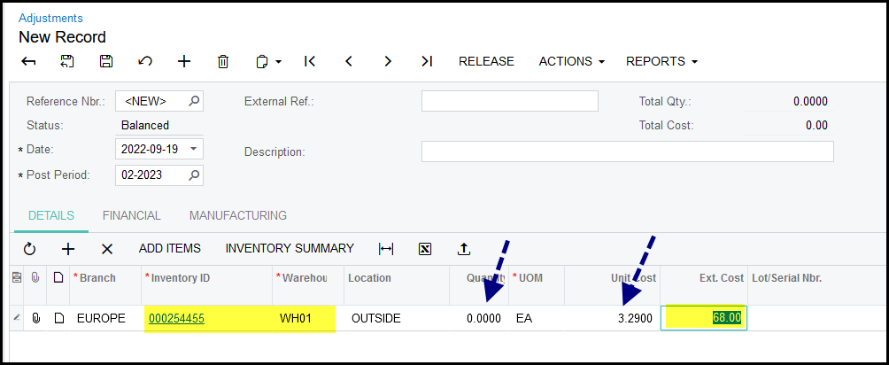Switch to the Manufacturing tab
889x365 pixels.
(237, 215)
